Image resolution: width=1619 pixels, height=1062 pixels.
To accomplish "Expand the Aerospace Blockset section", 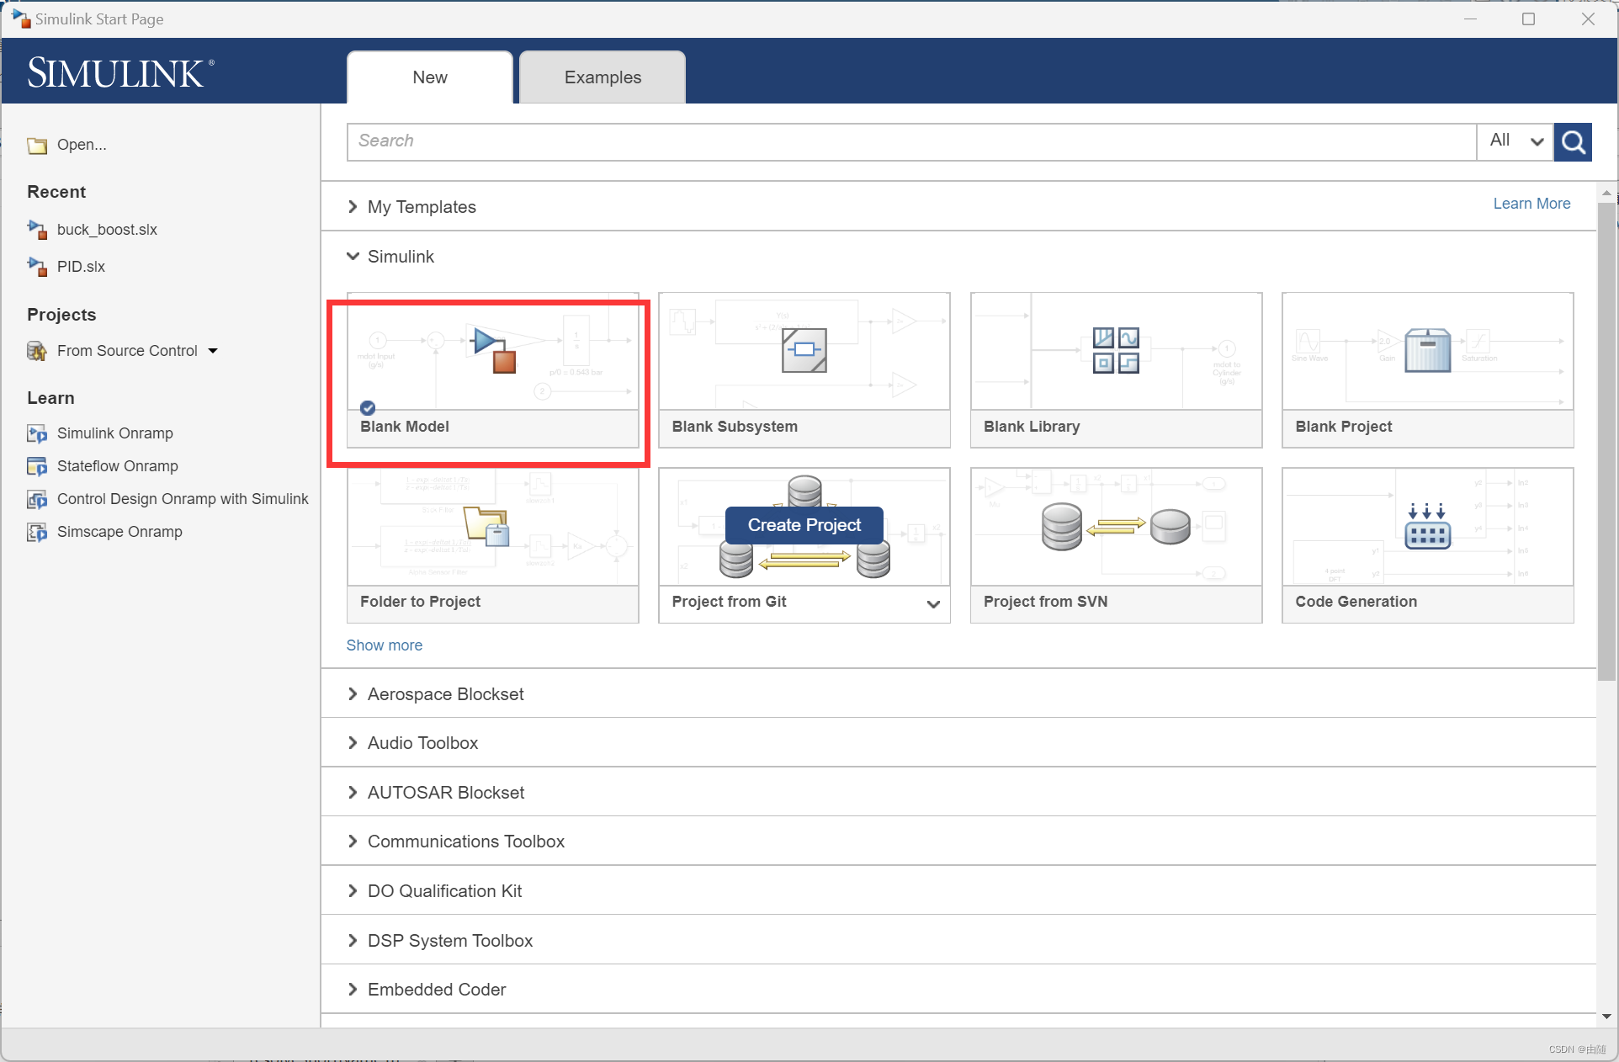I will tap(353, 694).
